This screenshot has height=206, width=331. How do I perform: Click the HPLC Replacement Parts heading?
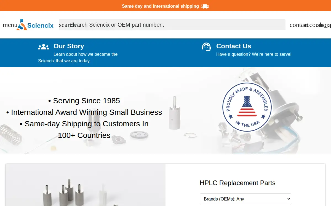click(237, 183)
